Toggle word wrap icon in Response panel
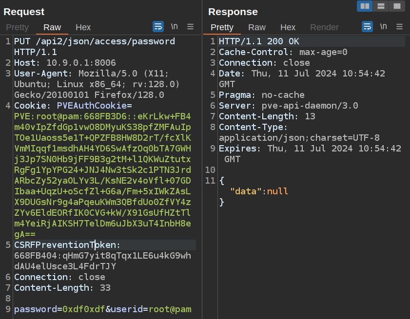The width and height of the screenshot is (410, 319). [x=367, y=27]
